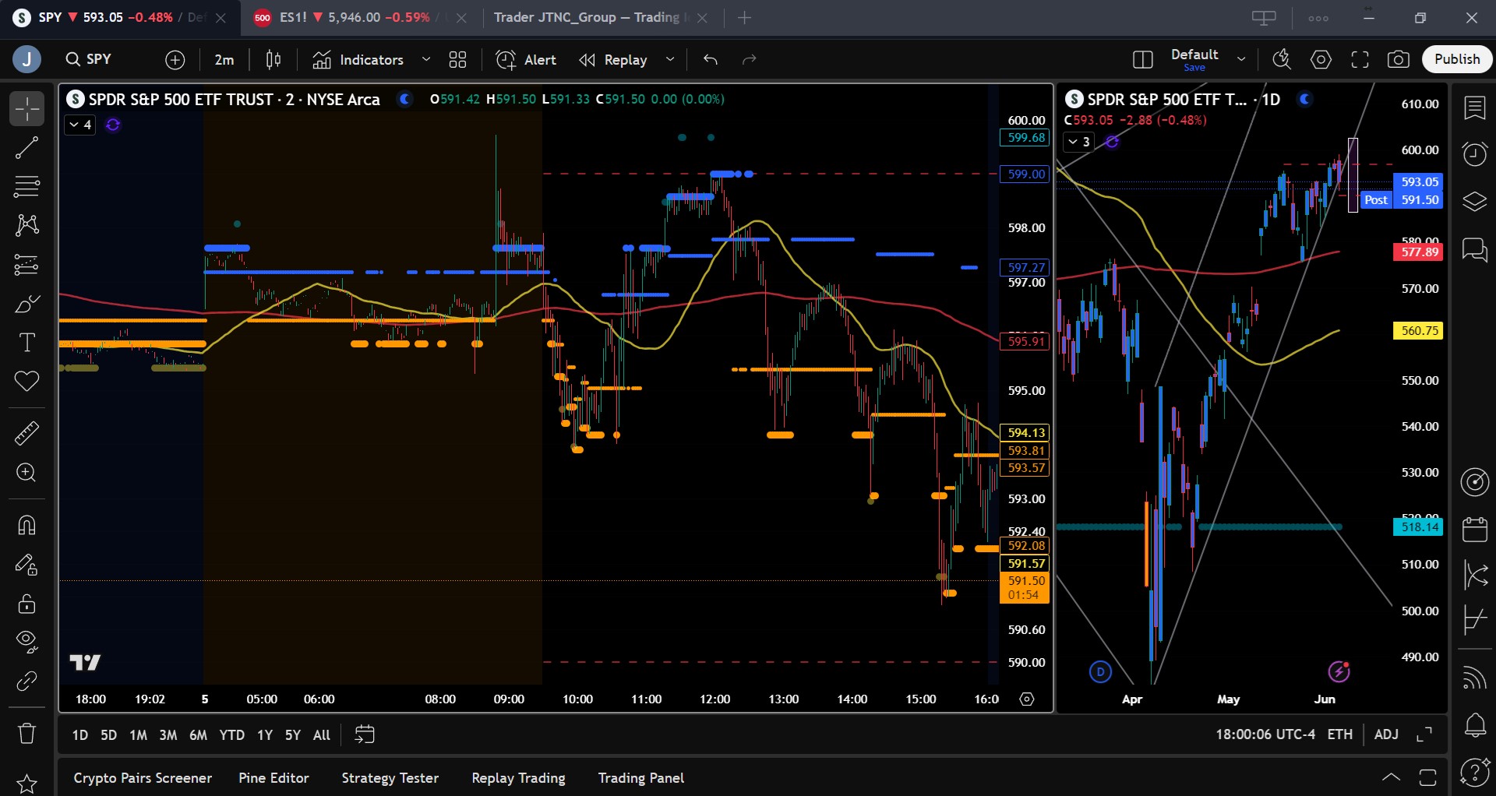Open indicator templates grid
The image size is (1496, 796).
[x=458, y=59]
